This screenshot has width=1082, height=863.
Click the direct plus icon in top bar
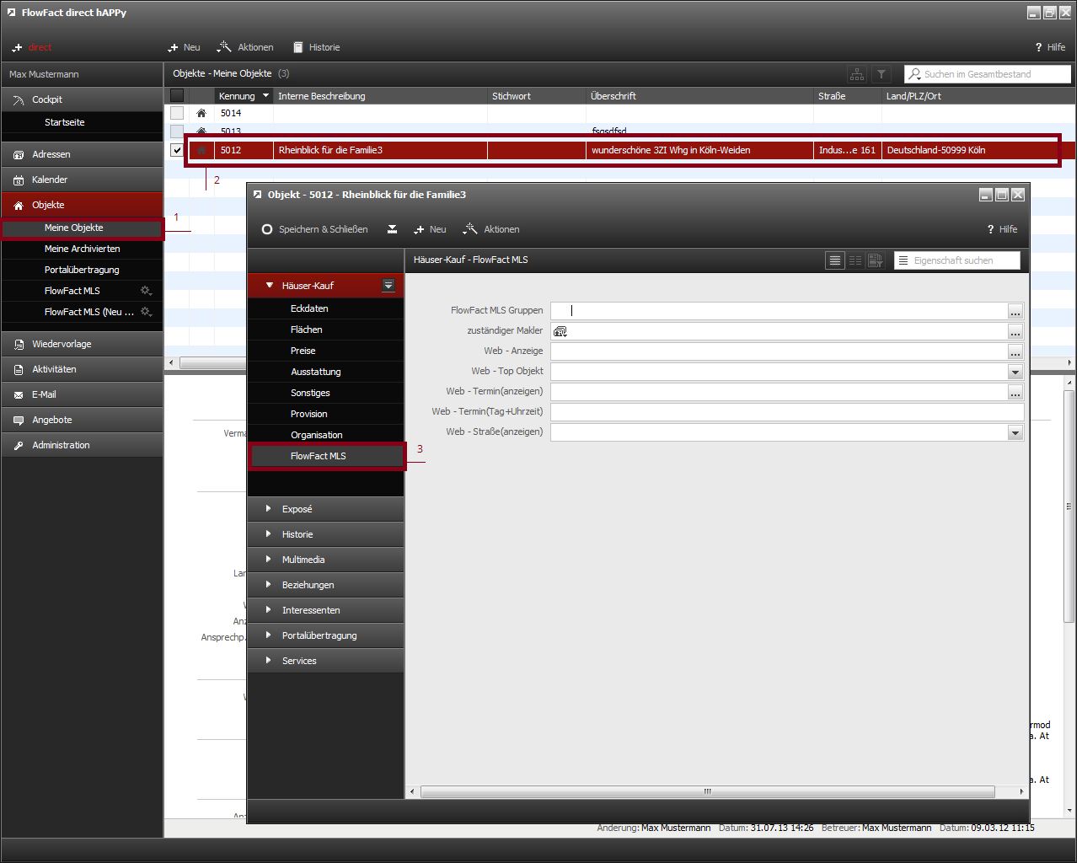(17, 47)
